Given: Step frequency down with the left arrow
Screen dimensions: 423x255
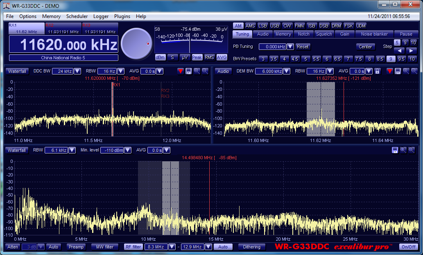Looking at the screenshot, I should pos(400,51).
